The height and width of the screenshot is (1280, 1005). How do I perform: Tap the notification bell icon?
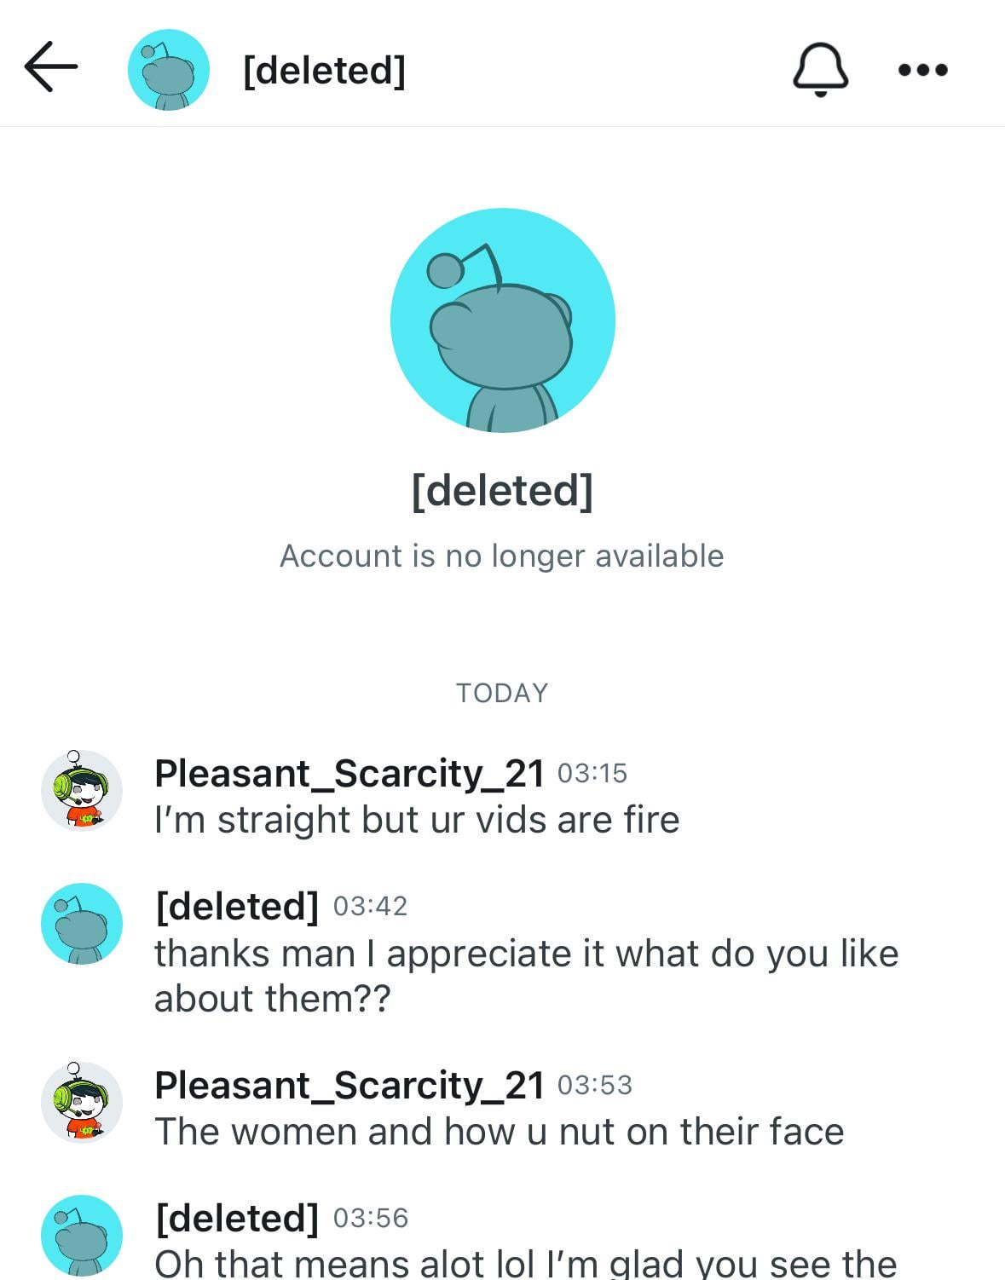point(820,69)
